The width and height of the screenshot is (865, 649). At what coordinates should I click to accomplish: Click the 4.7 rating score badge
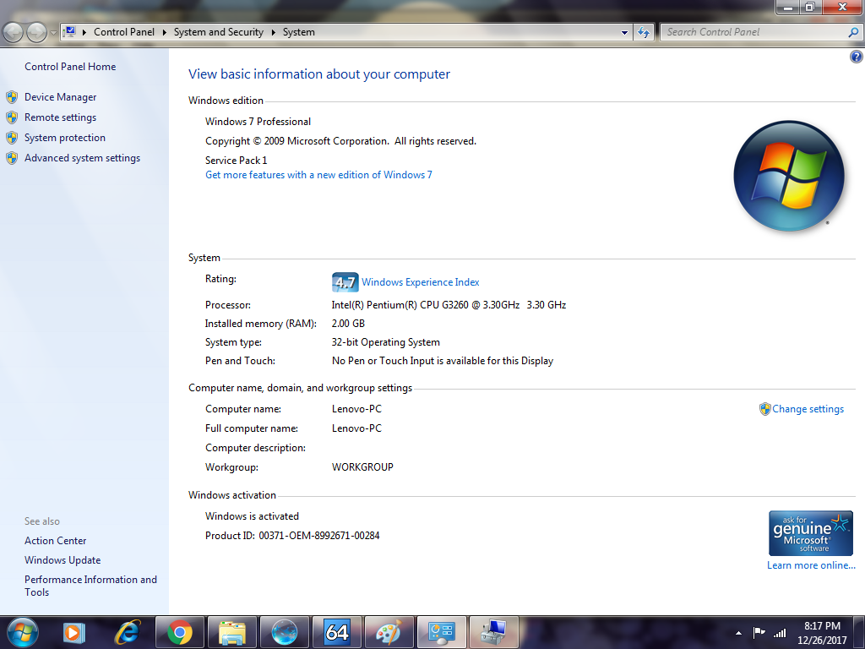tap(345, 282)
